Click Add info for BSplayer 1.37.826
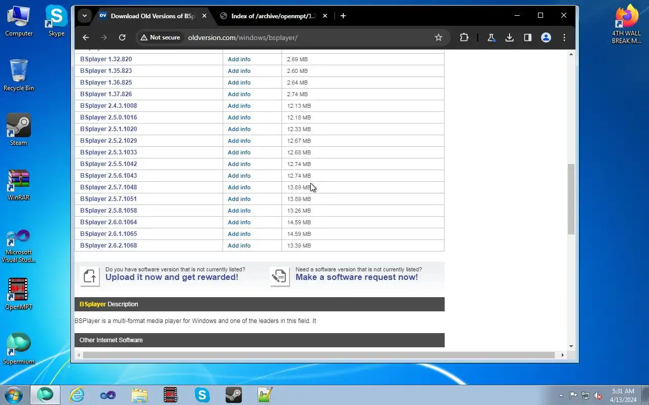The width and height of the screenshot is (649, 405). [x=239, y=94]
